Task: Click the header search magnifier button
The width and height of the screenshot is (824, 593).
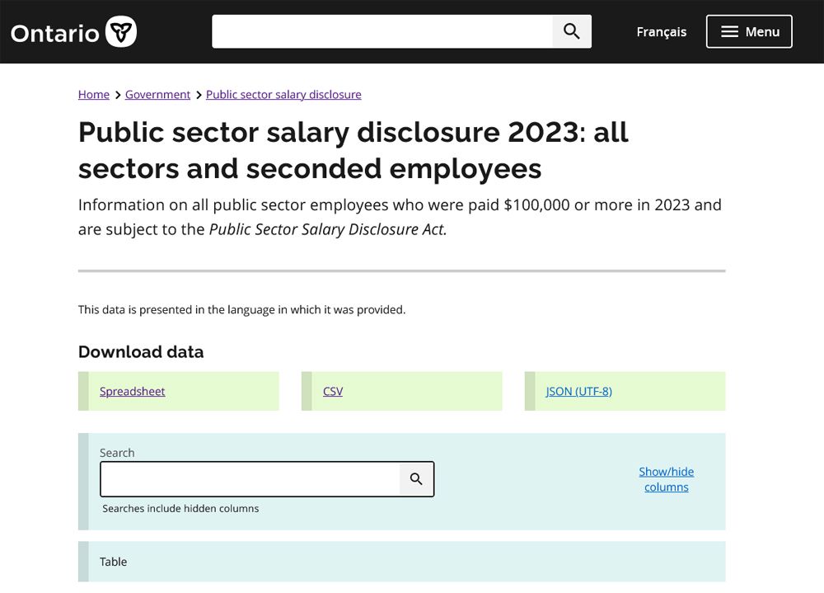Action: click(572, 31)
